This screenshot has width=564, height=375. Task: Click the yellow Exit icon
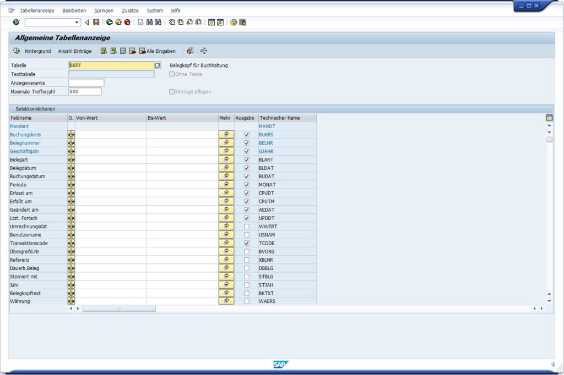point(118,23)
